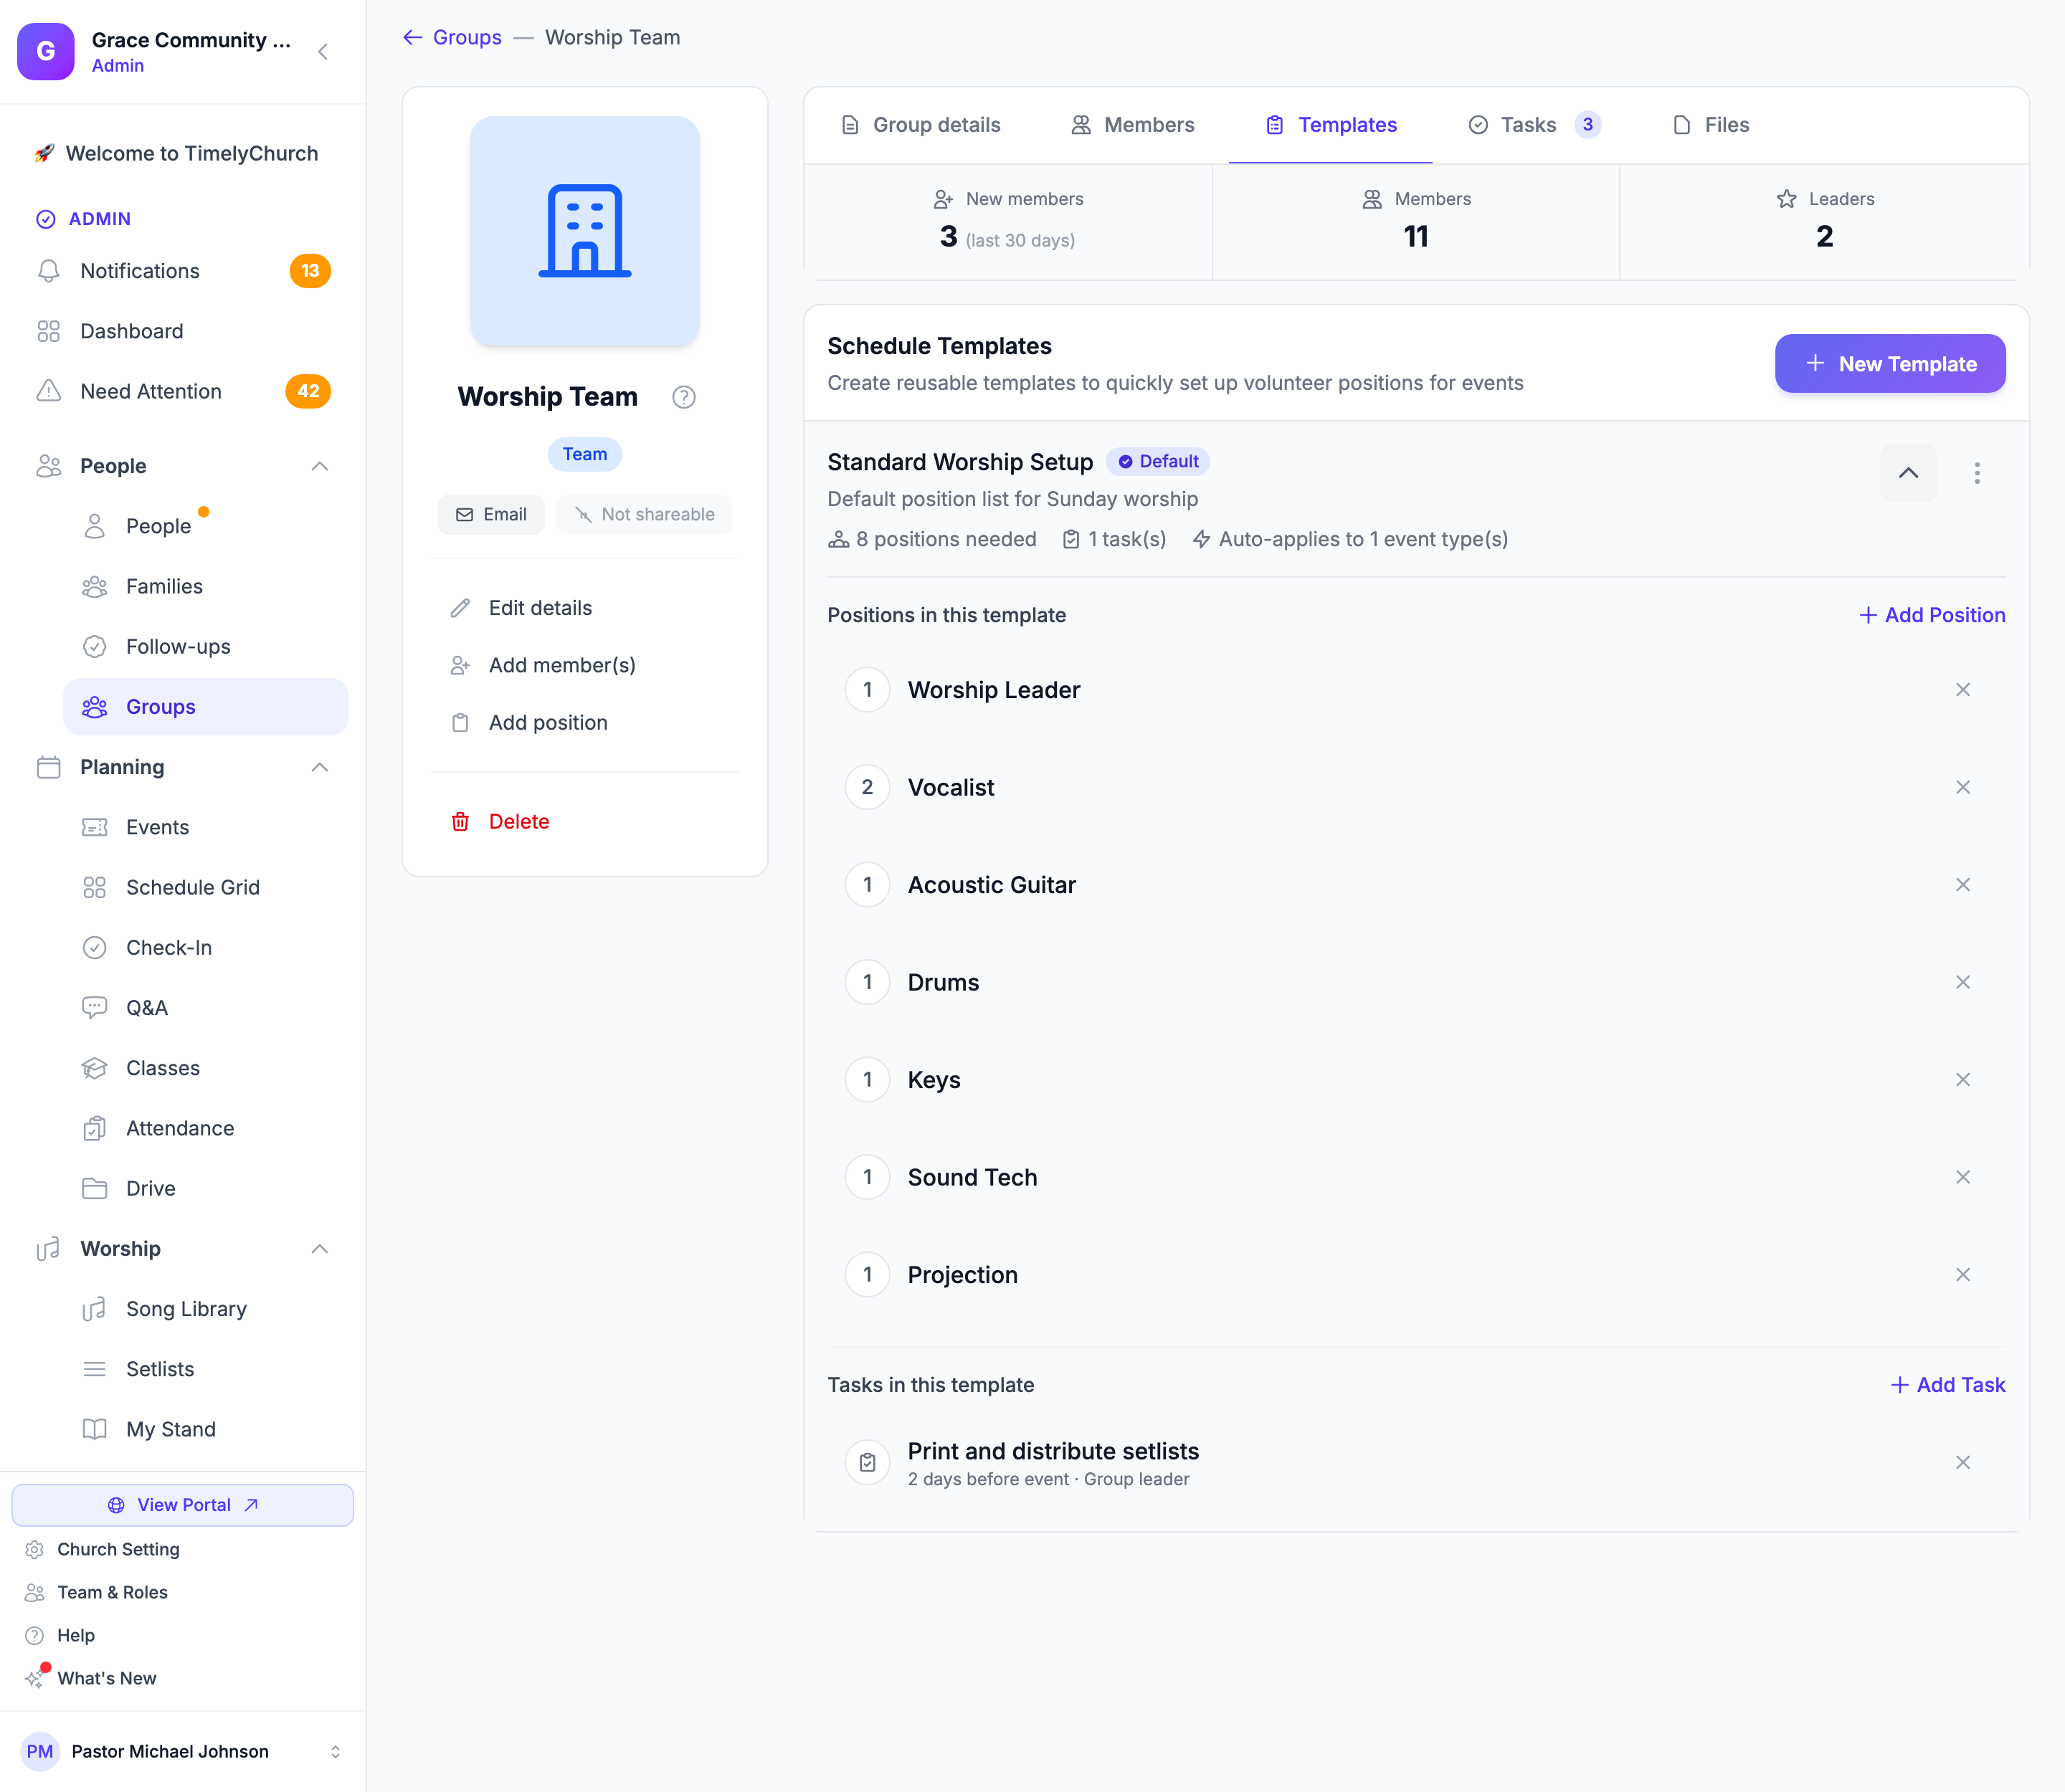Collapse the People section in the sidebar
Viewport: 2065px width, 1792px height.
click(x=321, y=466)
